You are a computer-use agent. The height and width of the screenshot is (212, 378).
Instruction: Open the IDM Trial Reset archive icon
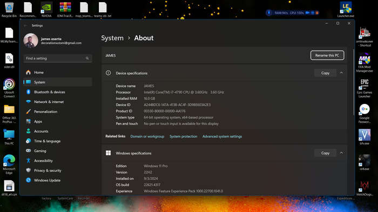(65, 10)
